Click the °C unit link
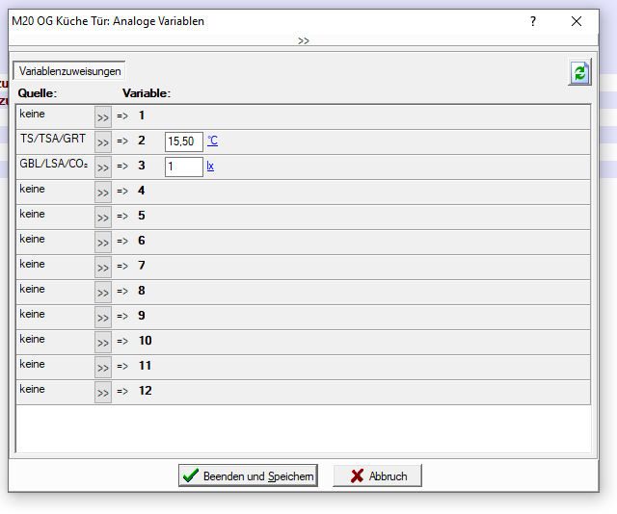This screenshot has width=617, height=514. tap(212, 141)
